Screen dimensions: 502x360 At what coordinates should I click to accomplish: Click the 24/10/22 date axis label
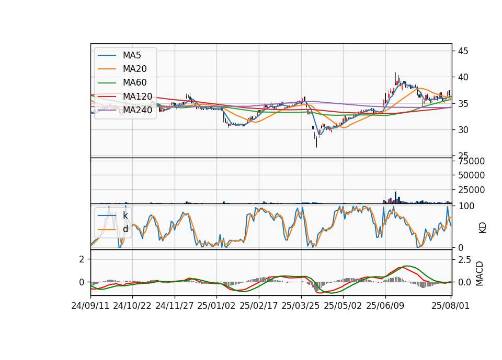tap(132, 306)
